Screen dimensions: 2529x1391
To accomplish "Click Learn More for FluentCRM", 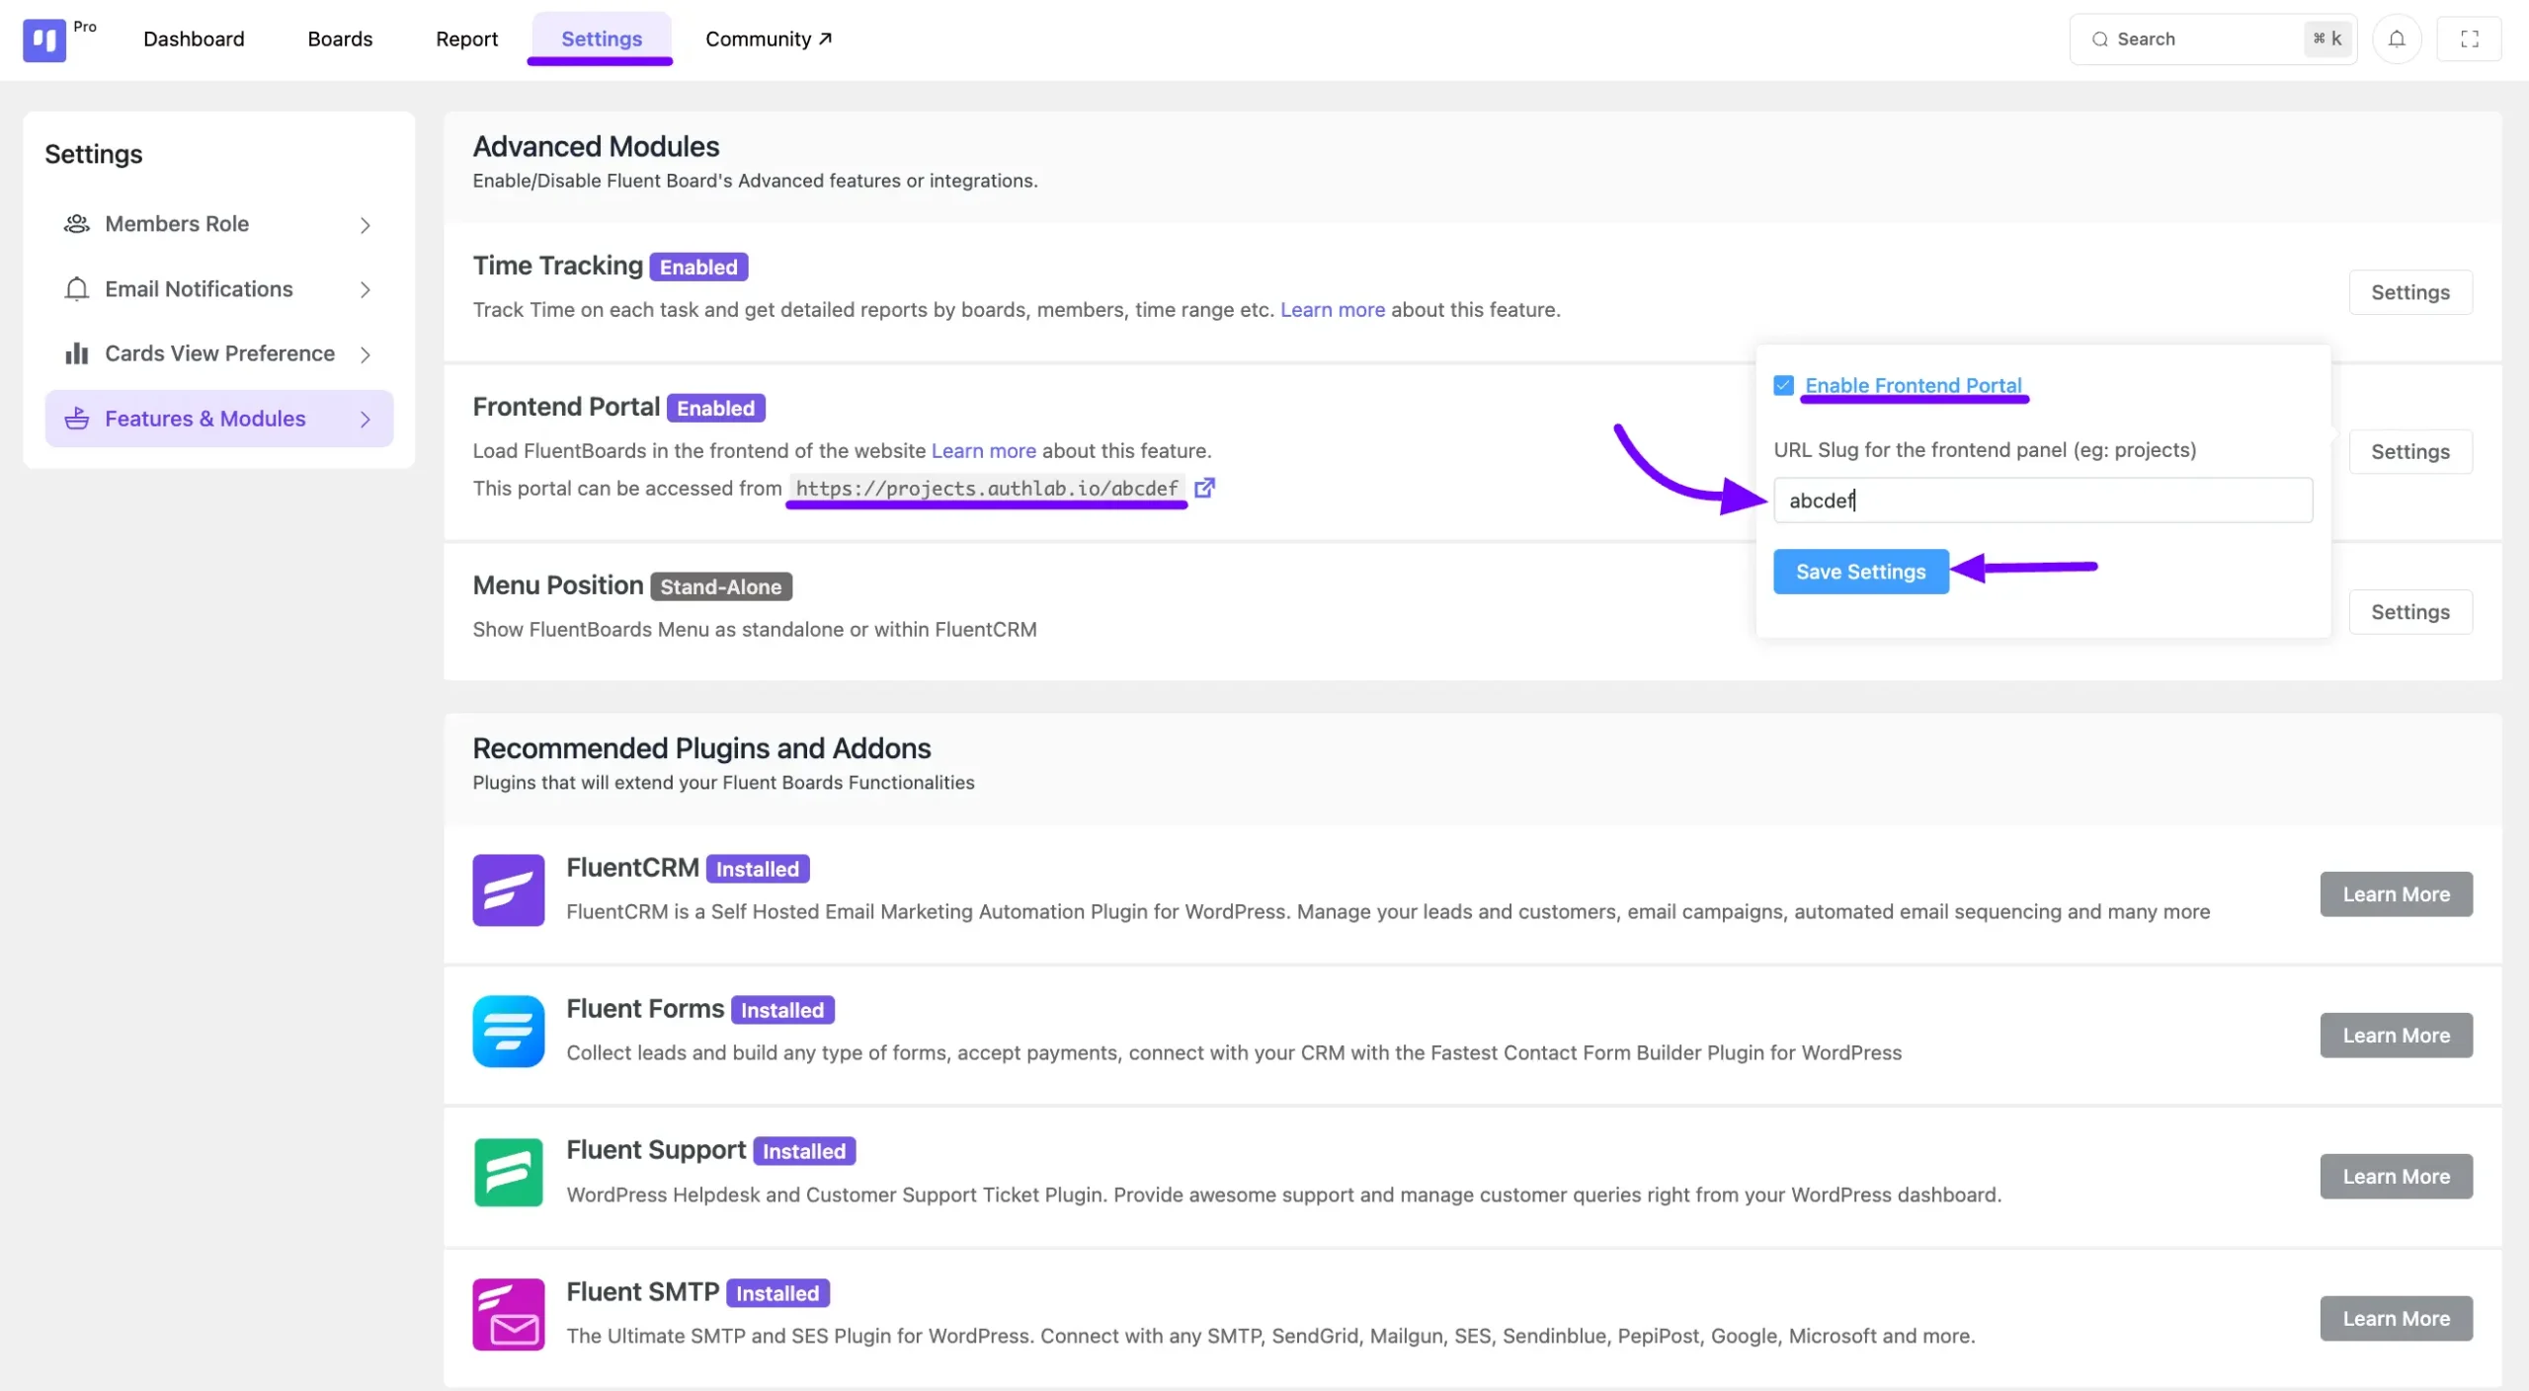I will point(2396,894).
